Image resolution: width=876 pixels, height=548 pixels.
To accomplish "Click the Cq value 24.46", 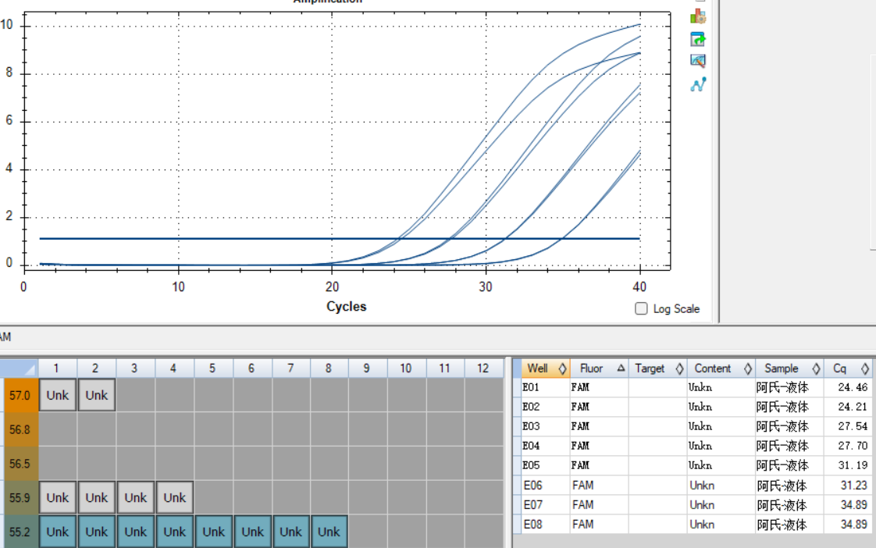I will click(853, 387).
